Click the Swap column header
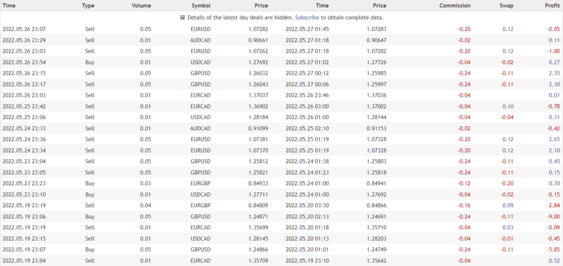Viewport: 563px width, 266px height. tap(506, 5)
